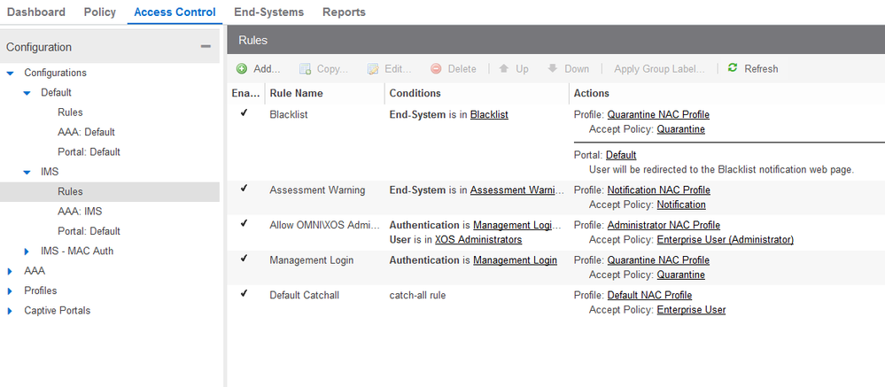This screenshot has height=387, width=885.
Task: Open the Reports tab
Action: tap(344, 12)
